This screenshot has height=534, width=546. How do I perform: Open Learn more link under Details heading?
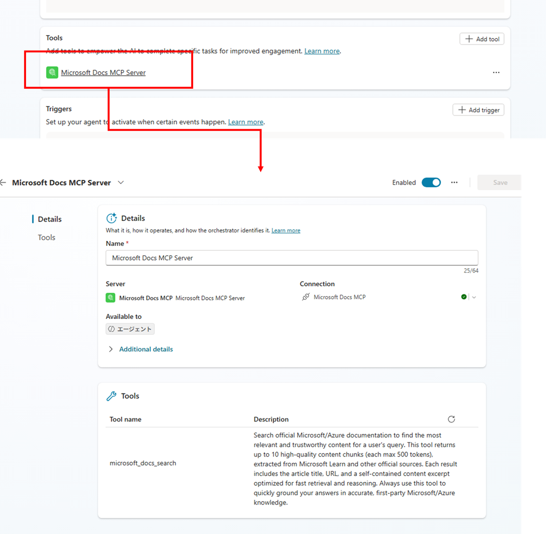pyautogui.click(x=285, y=230)
